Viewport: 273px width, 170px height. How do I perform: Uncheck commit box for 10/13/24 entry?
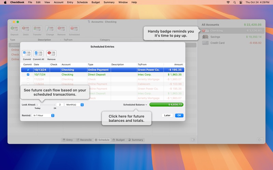click(28, 70)
